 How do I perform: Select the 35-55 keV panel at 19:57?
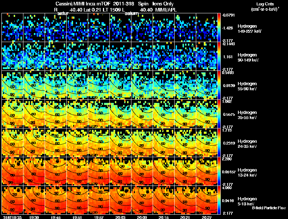point(99,114)
